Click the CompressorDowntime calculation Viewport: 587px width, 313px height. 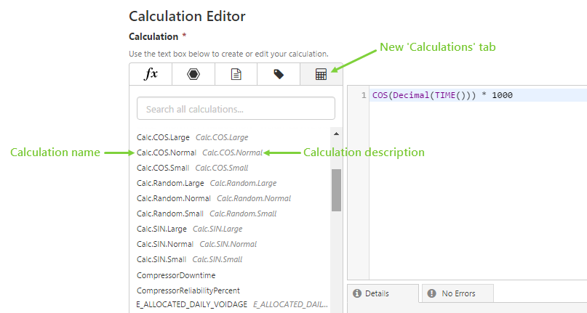click(176, 275)
